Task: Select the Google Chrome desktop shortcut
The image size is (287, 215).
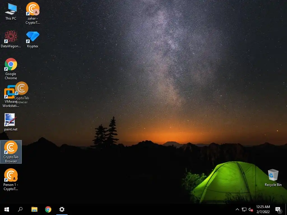Action: point(11,69)
